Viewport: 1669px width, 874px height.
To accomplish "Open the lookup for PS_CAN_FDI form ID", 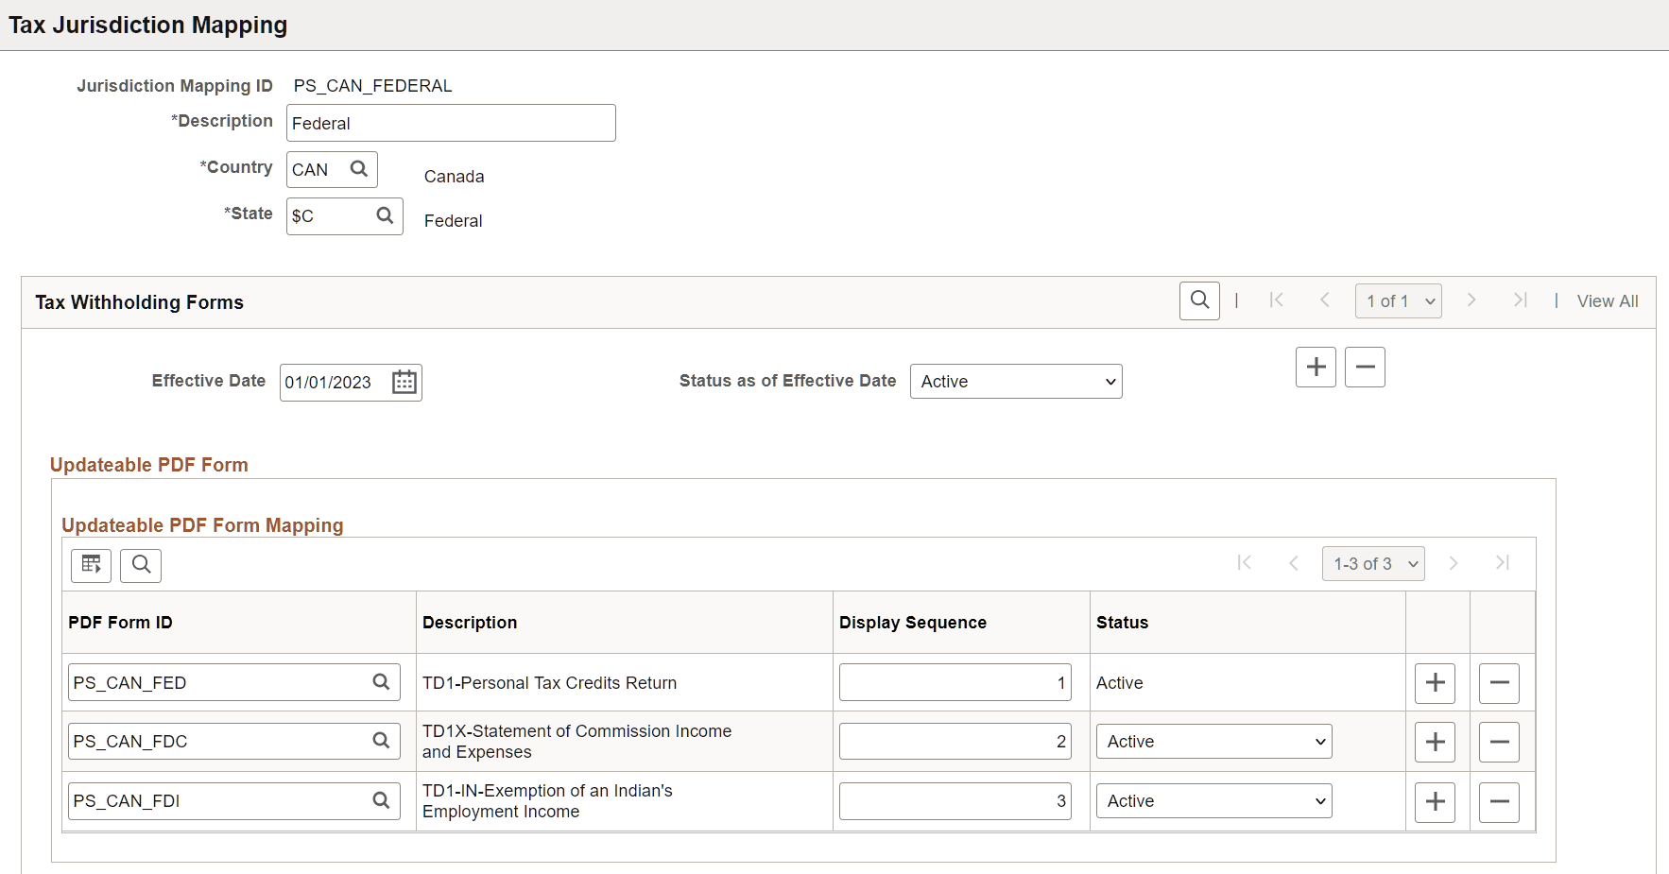I will point(382,800).
